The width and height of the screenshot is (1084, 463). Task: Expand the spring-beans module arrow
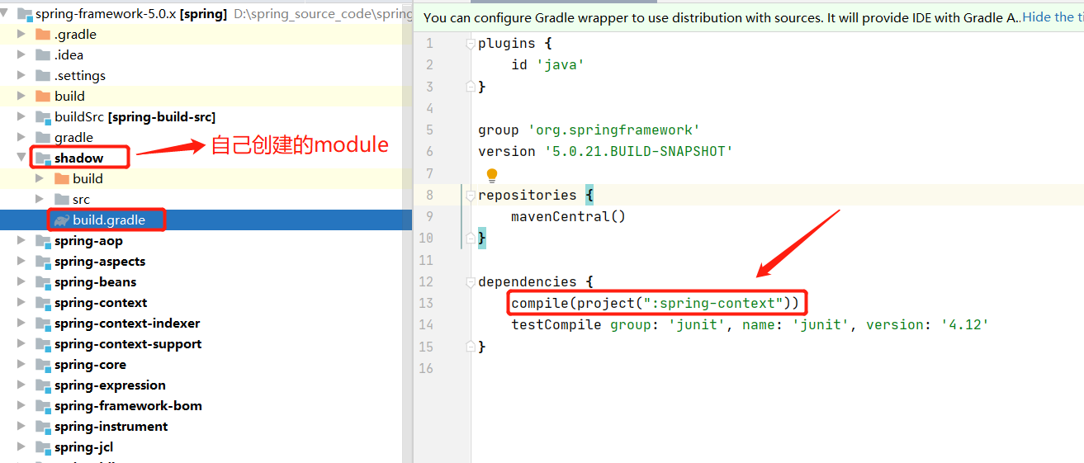[x=21, y=282]
